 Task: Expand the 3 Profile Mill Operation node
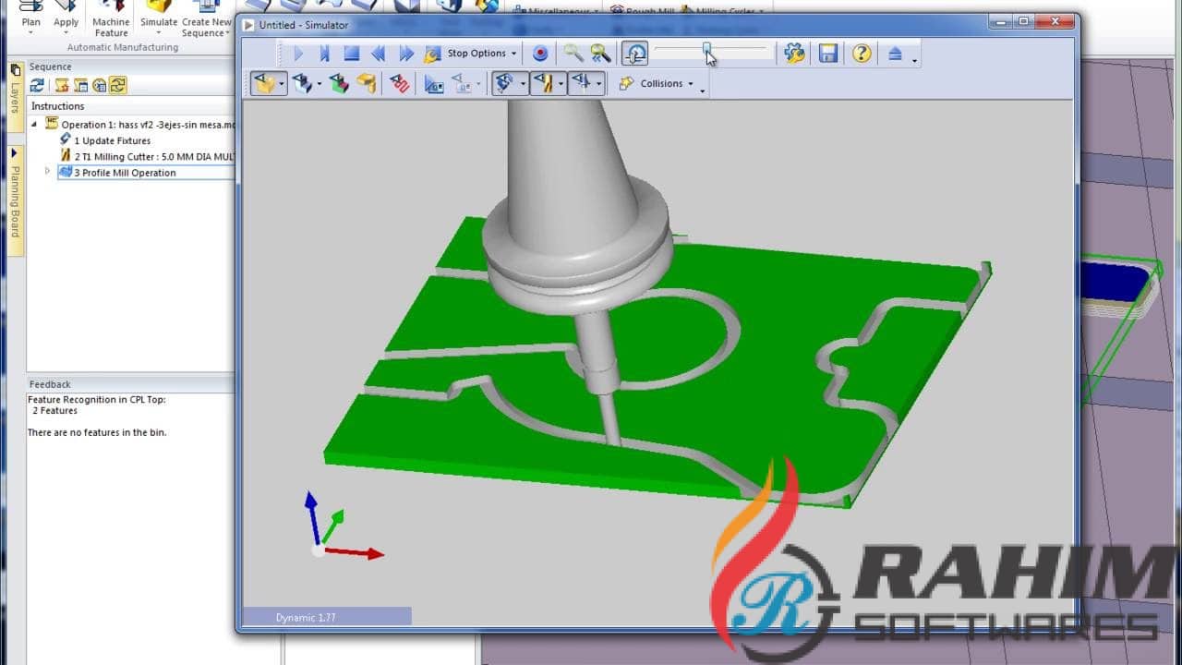(48, 172)
